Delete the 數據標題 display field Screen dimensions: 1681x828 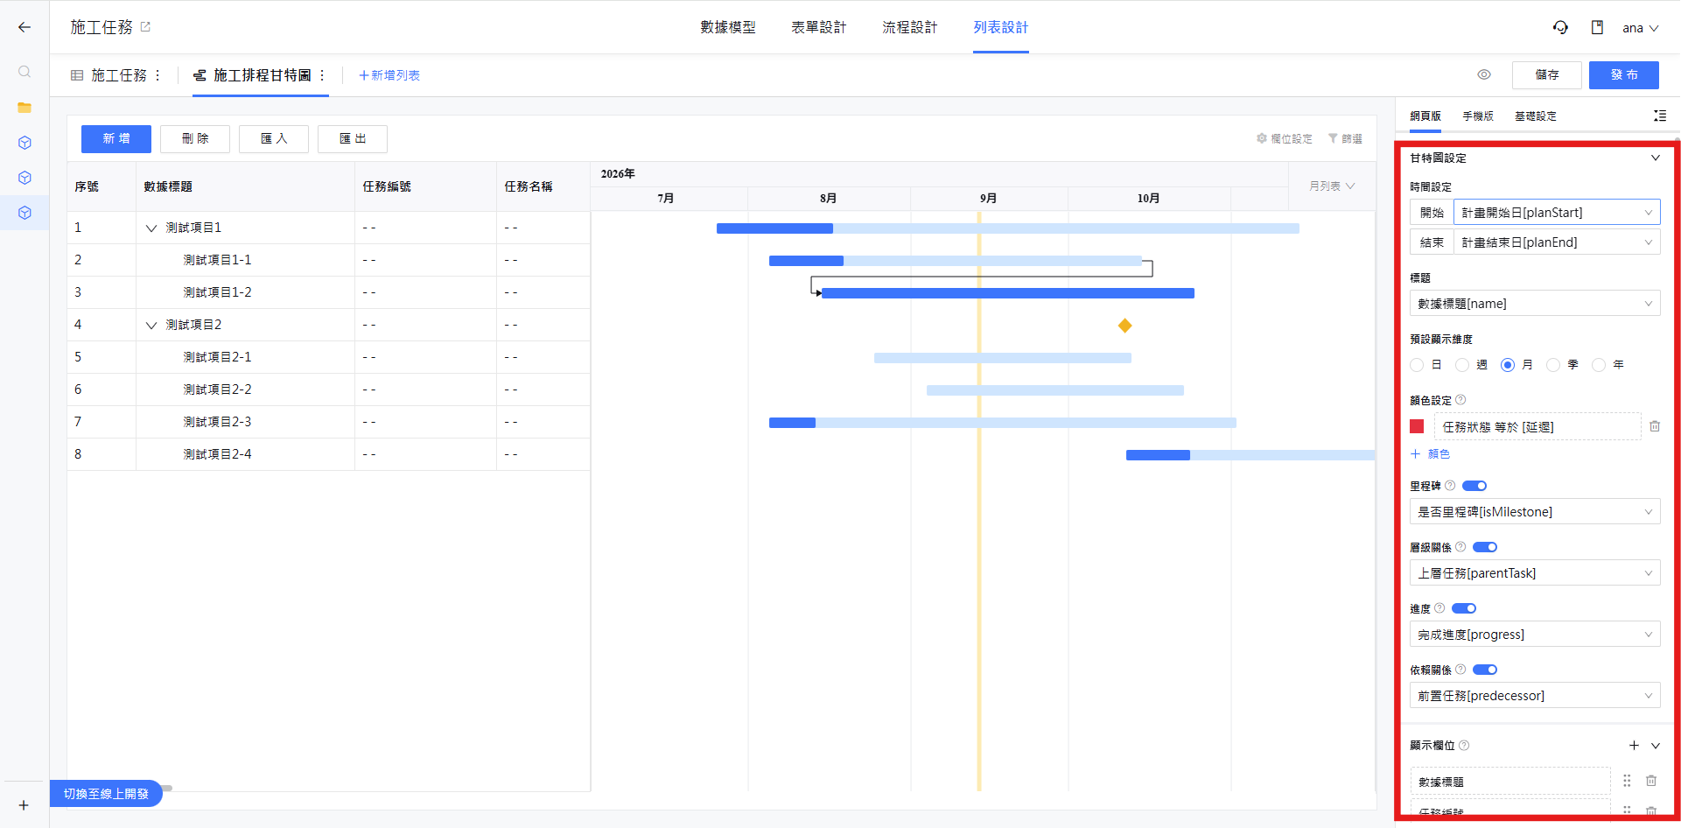pos(1651,781)
